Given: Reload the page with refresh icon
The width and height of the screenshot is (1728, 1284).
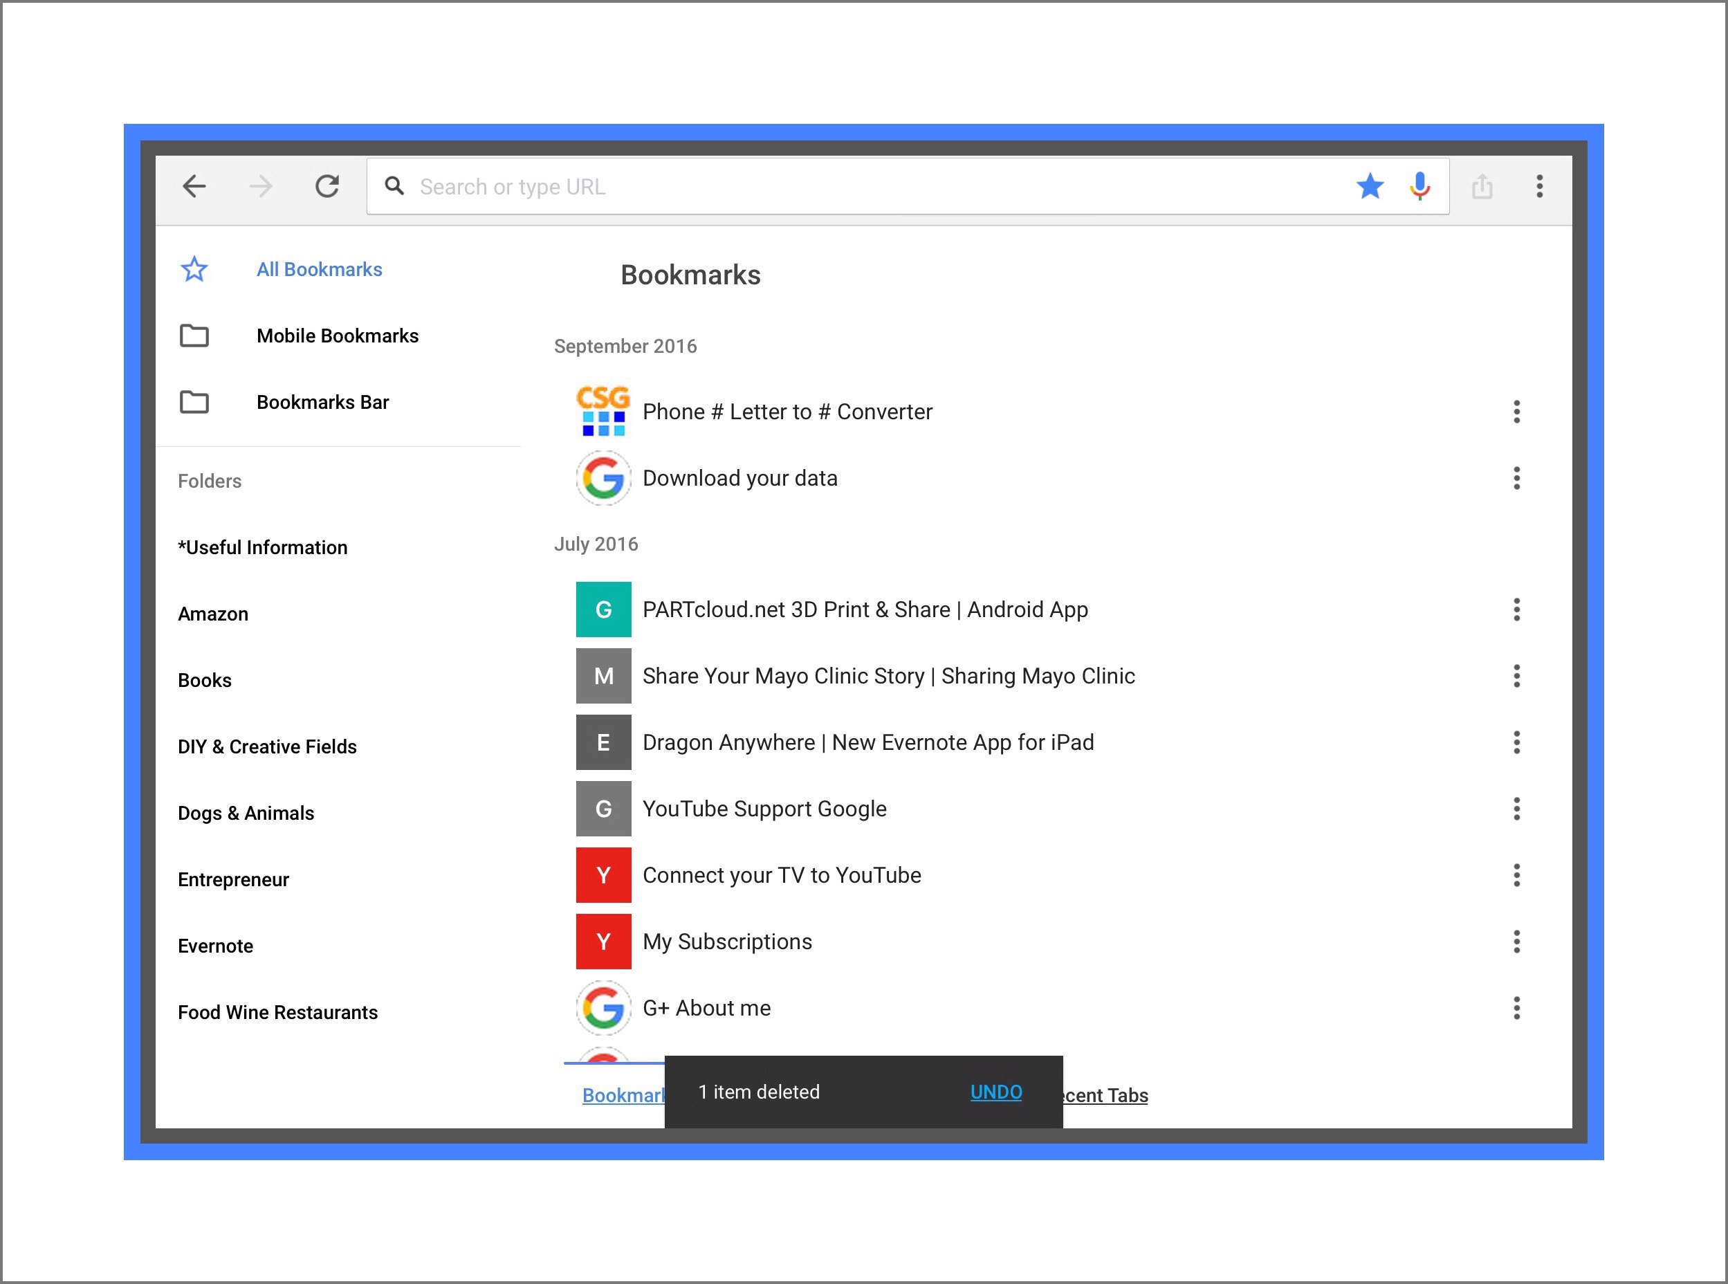Looking at the screenshot, I should click(x=327, y=187).
